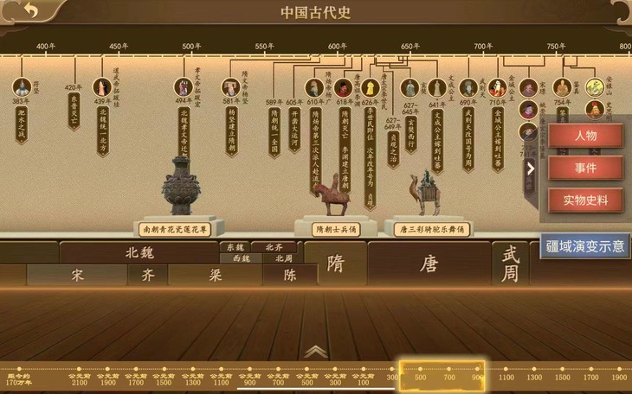Toggle the 实物史料 filter
632x394 pixels.
point(585,200)
